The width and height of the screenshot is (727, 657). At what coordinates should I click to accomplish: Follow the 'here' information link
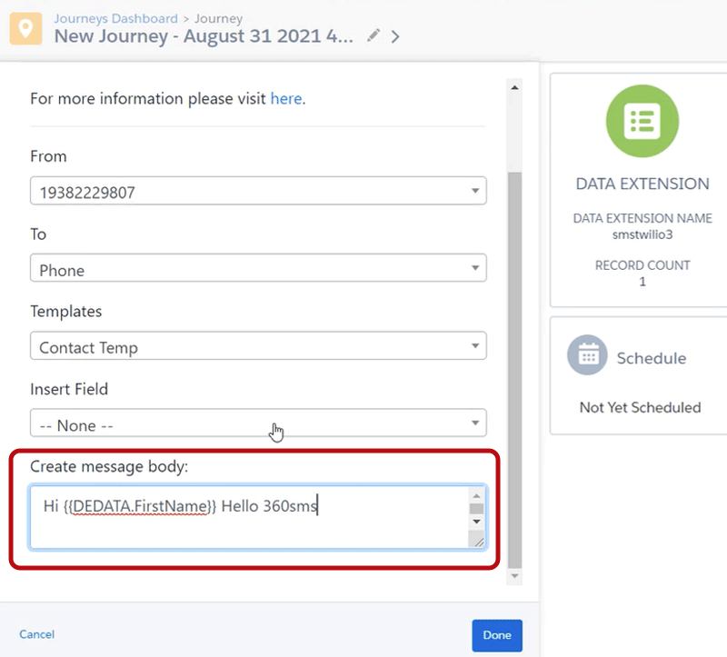(x=285, y=98)
